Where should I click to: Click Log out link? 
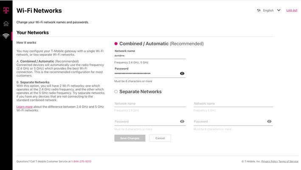point(292,10)
